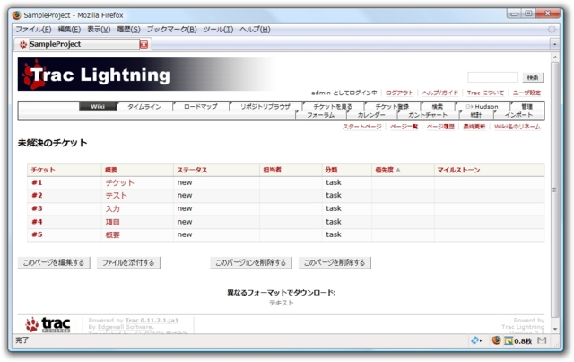This screenshot has width=574, height=362.
Task: Open the 表示(V) menu
Action: click(x=99, y=30)
